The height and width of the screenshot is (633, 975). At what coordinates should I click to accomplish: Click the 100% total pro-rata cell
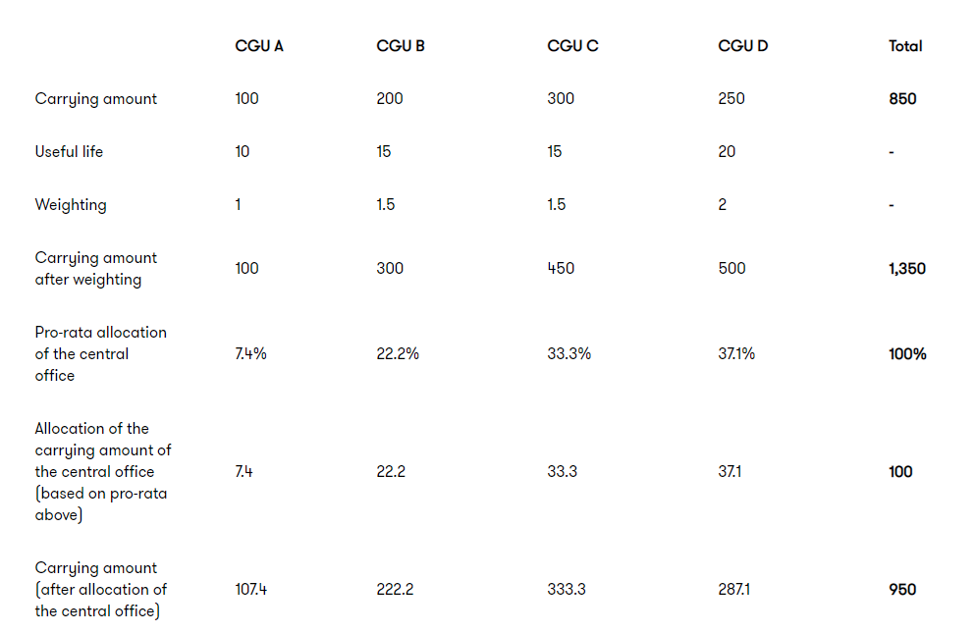coord(907,354)
